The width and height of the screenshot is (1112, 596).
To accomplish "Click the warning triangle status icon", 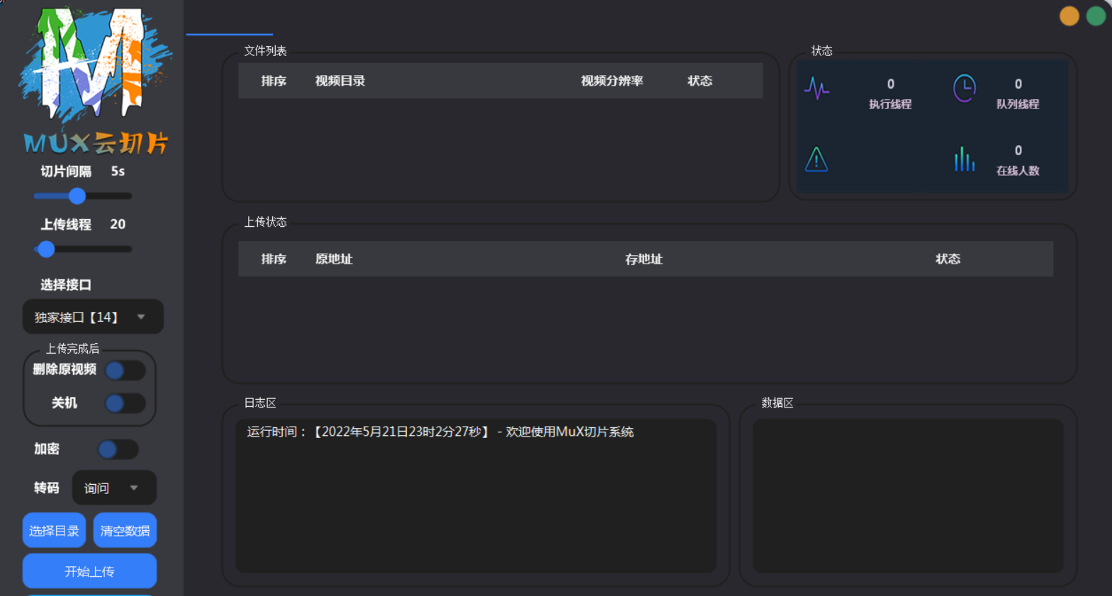I will pyautogui.click(x=816, y=159).
